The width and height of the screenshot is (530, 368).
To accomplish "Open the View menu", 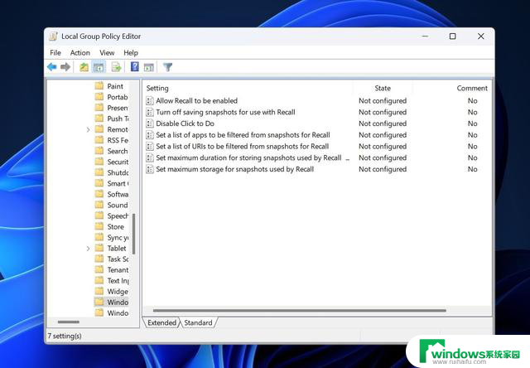I will 107,53.
